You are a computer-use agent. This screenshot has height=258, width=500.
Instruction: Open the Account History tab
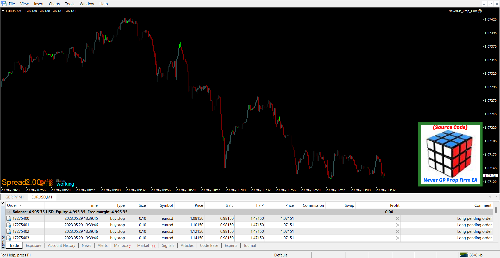click(x=61, y=246)
